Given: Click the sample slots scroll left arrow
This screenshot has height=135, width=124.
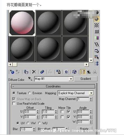Looking at the screenshot, I should pos(10,65).
